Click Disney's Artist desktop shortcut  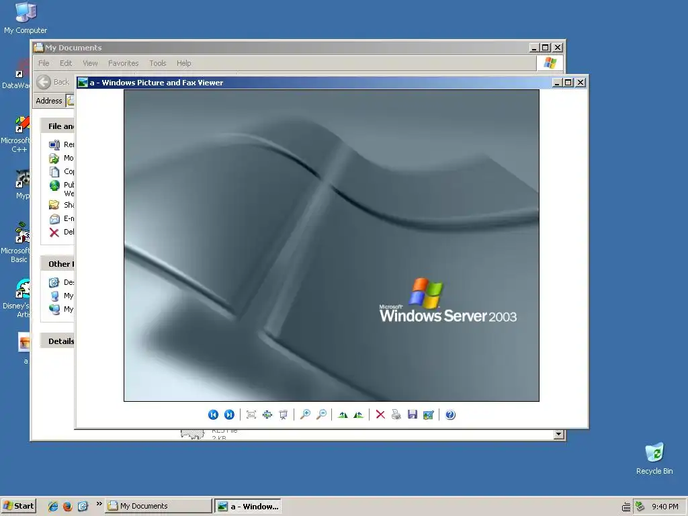(17, 298)
